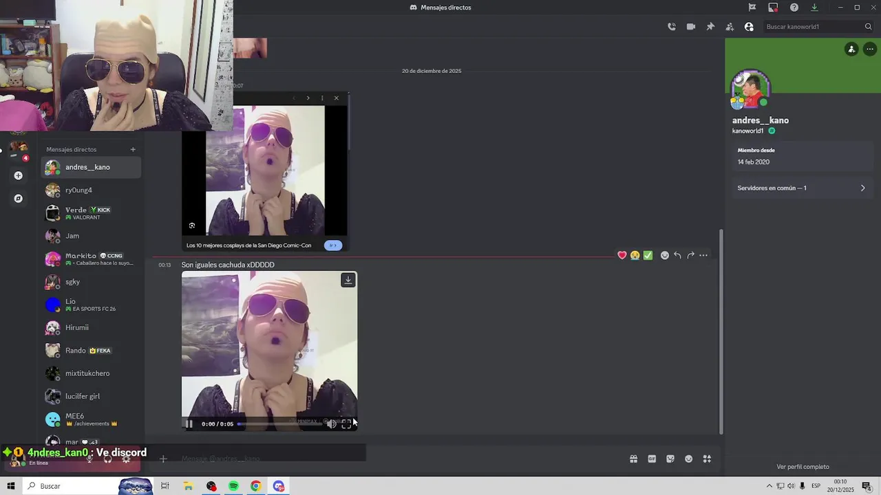881x495 pixels.
Task: Reply to the Son iguales message
Action: tap(678, 255)
